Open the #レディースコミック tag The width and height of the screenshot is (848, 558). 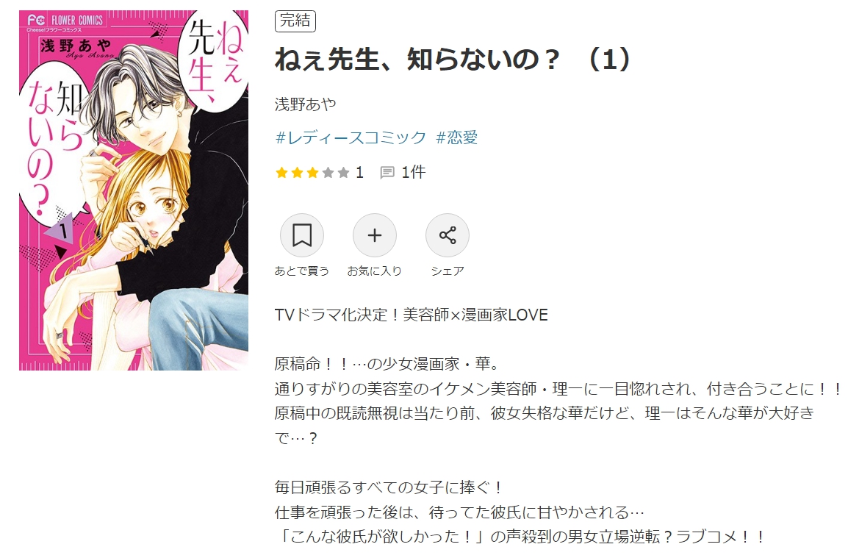351,137
